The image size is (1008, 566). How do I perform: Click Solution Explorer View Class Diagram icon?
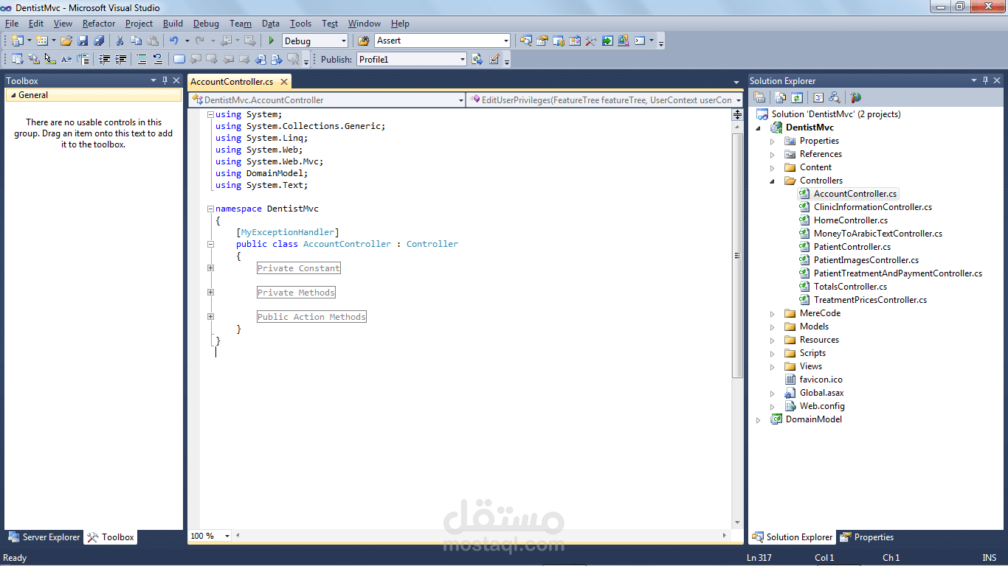click(x=835, y=97)
